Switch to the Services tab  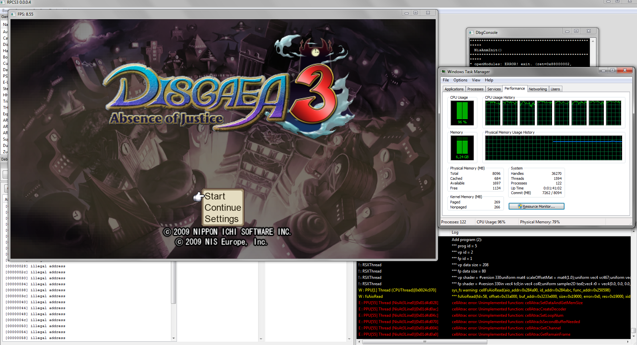click(494, 89)
